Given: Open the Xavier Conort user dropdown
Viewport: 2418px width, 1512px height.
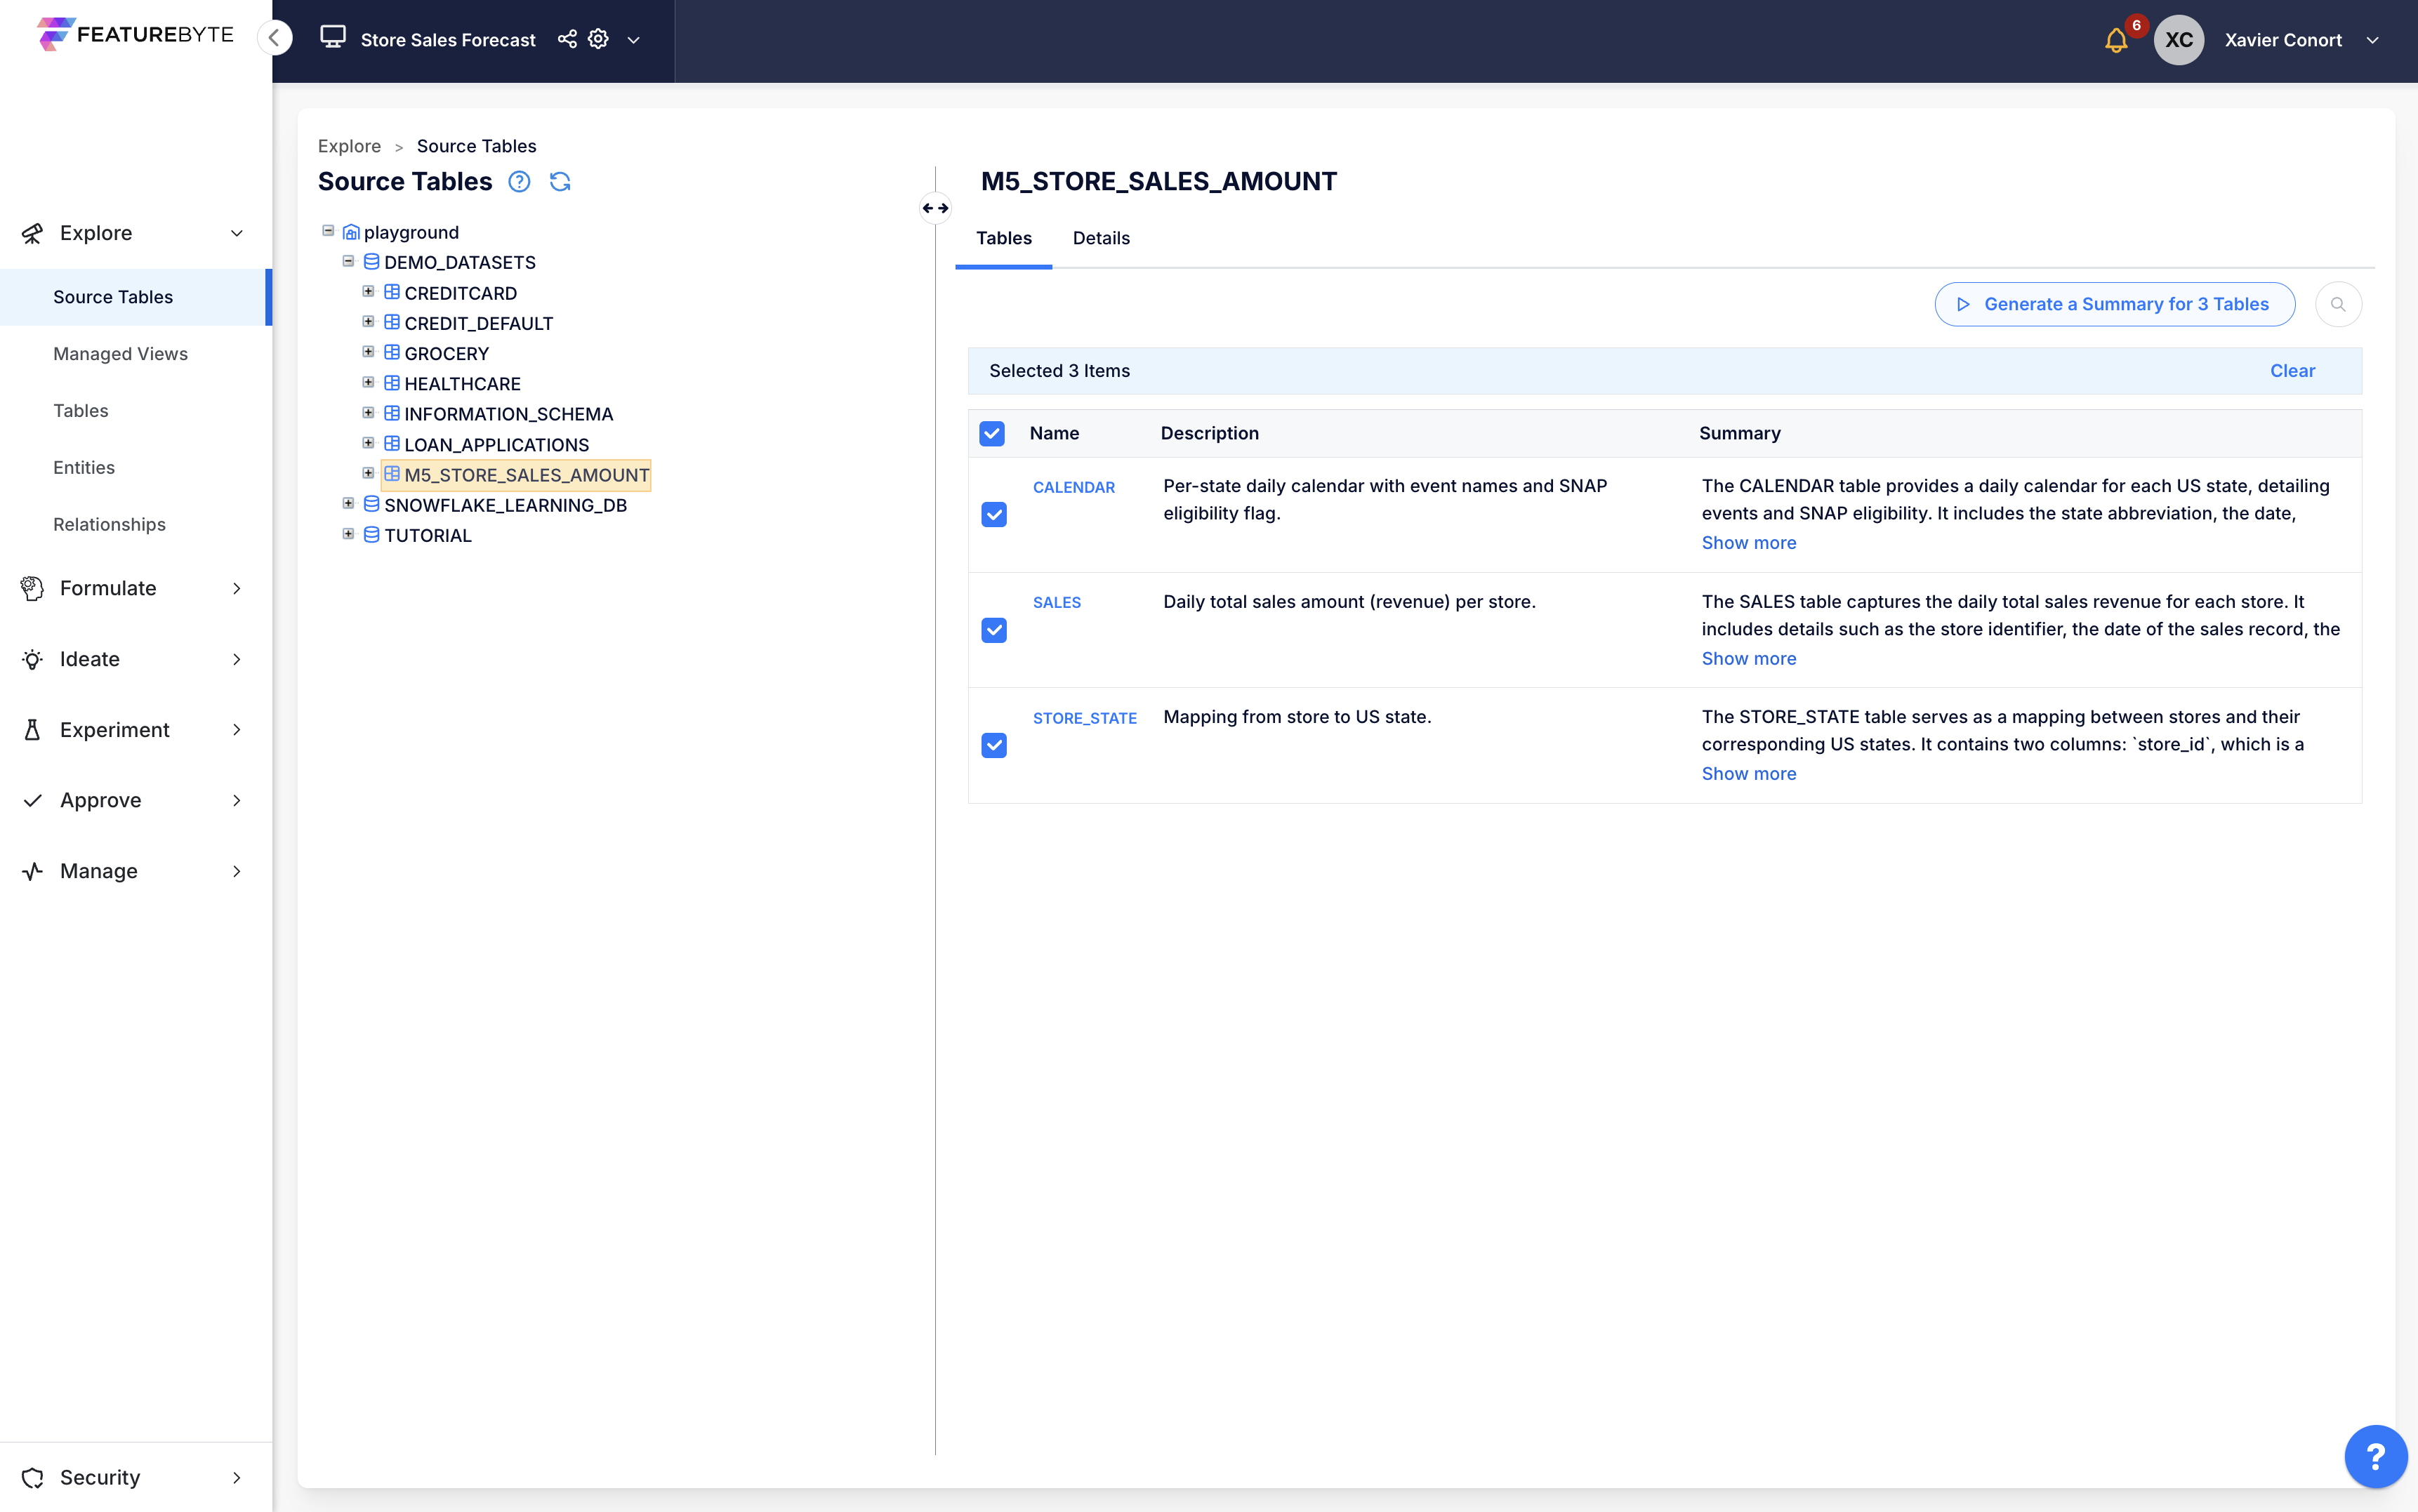Looking at the screenshot, I should point(2372,40).
